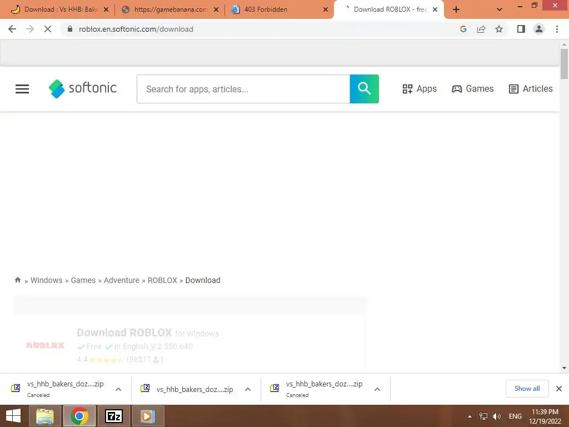Open a new tab
The height and width of the screenshot is (427, 569).
456,9
